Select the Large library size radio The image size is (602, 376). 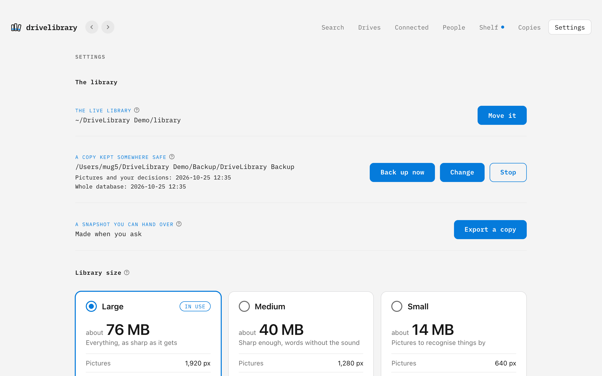(x=91, y=306)
